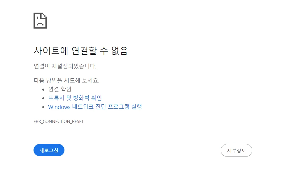This screenshot has height=183, width=291.
Task: Run the Windows 네트워크 진단 프로그램 실행 link
Action: click(95, 107)
